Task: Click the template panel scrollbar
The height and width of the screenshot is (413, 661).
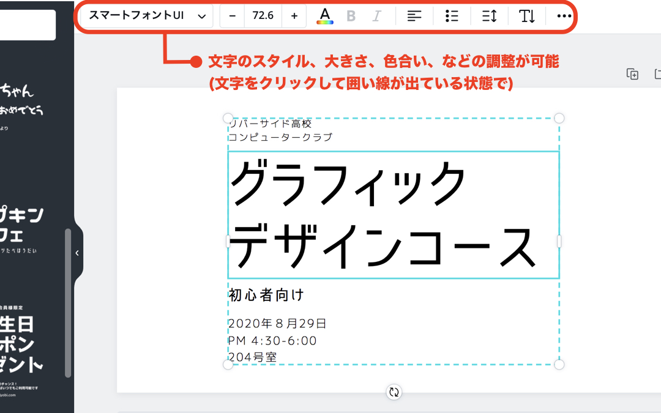Action: point(68,303)
